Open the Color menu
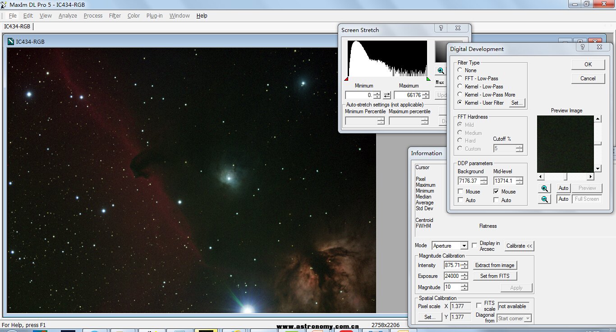616x332 pixels. point(133,16)
